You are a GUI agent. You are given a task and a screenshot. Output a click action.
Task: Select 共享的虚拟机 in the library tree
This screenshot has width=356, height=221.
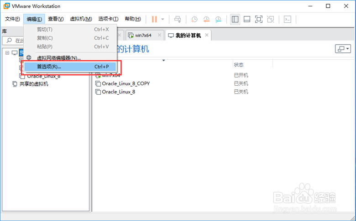pos(34,84)
